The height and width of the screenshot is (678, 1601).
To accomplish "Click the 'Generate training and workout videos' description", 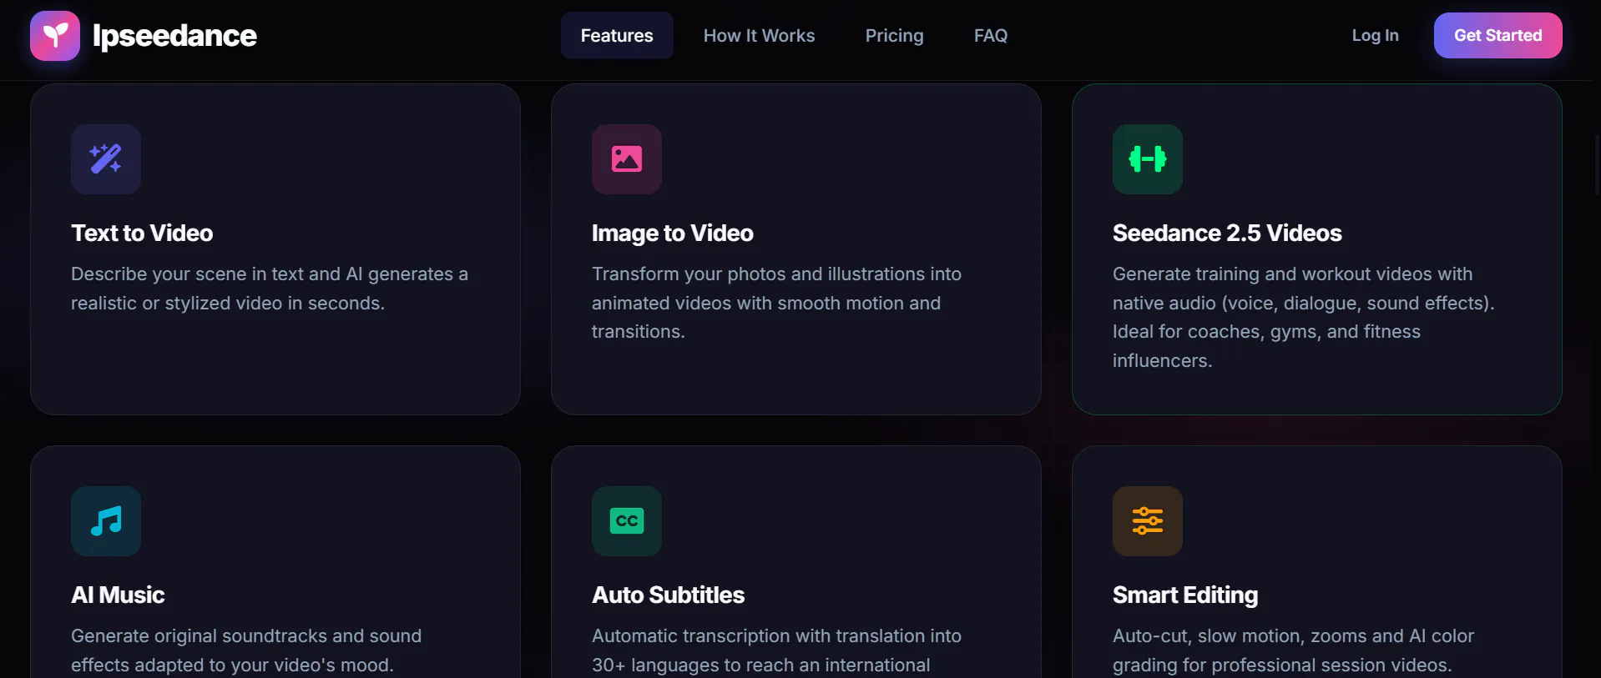I will 1303,318.
